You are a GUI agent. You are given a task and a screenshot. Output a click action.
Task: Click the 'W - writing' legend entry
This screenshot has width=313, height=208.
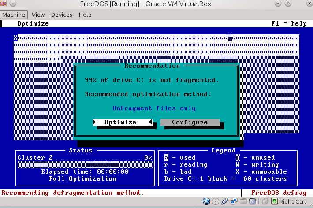(x=257, y=165)
